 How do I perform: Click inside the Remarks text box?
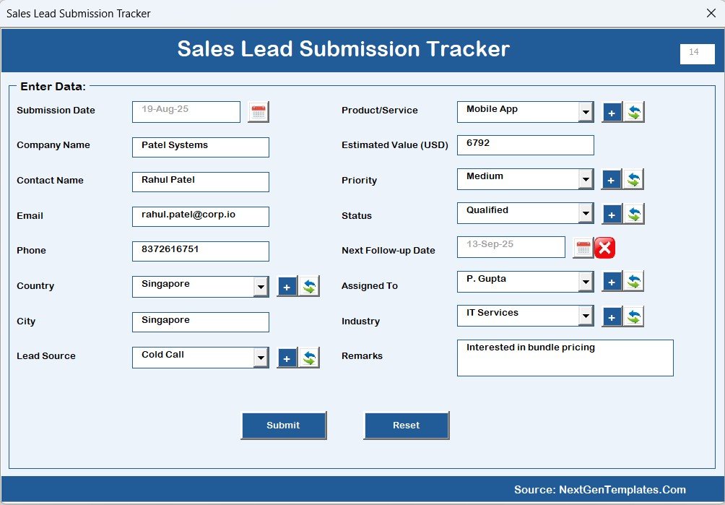coord(565,357)
